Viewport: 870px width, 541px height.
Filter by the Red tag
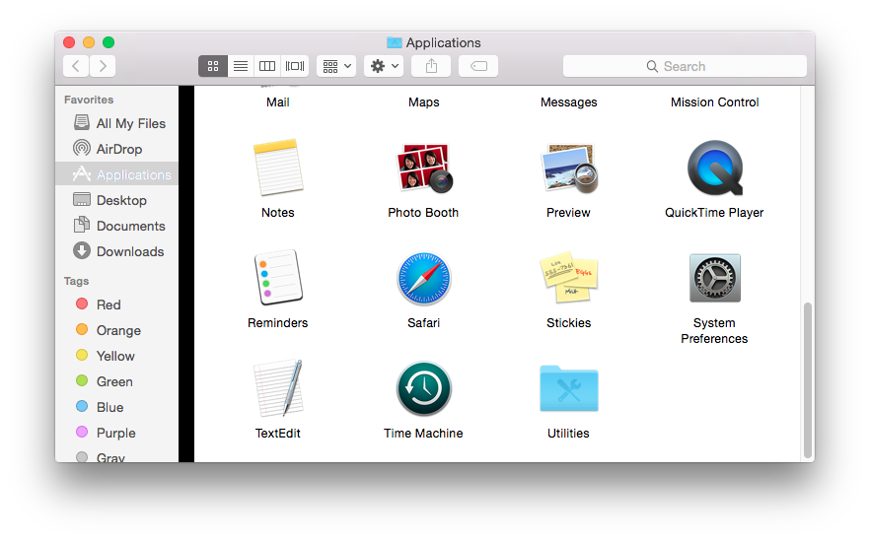click(117, 304)
